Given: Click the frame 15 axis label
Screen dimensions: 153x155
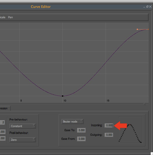Looking at the screenshot, I should (108, 101).
